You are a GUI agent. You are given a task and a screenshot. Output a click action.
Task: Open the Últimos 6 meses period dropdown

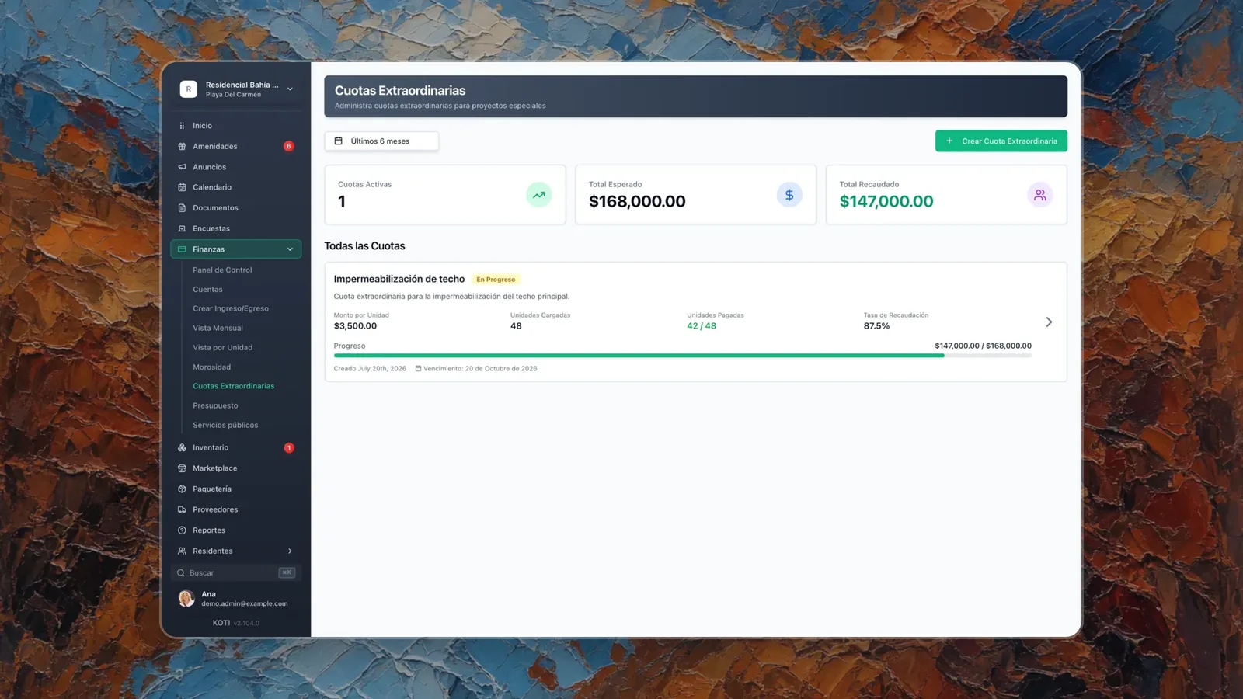(x=381, y=141)
